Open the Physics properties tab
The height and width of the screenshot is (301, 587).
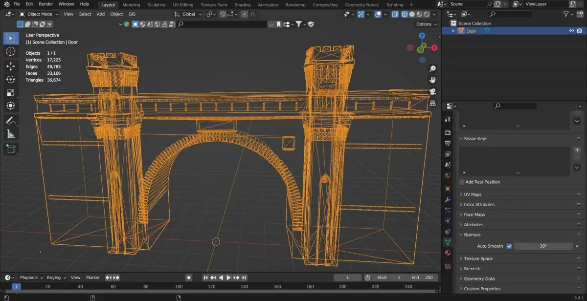[x=448, y=221]
